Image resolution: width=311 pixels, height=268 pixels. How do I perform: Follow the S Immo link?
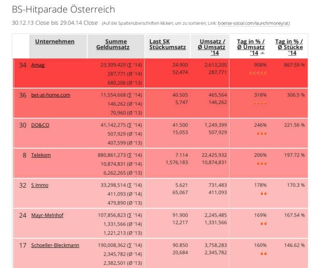tap(40, 185)
